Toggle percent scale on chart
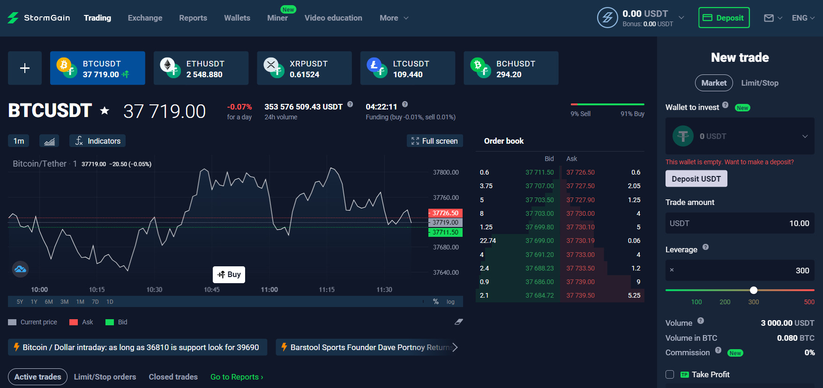823x388 pixels. point(436,302)
